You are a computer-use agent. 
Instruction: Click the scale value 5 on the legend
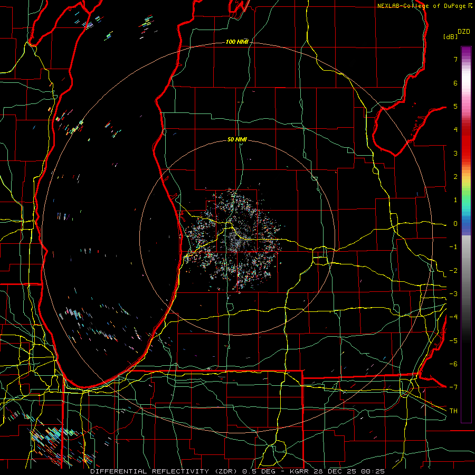[x=455, y=106]
